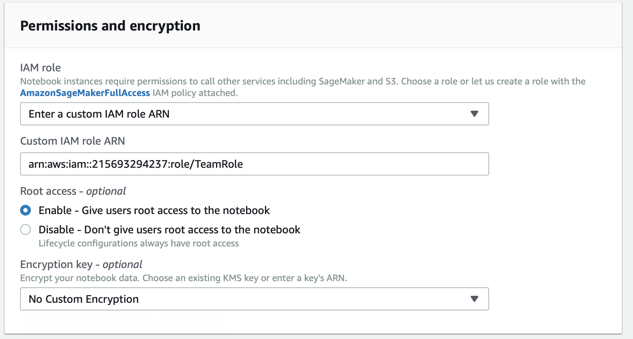This screenshot has height=339, width=633.
Task: Click the word 'optional' beside Encryption key
Action: coord(122,264)
